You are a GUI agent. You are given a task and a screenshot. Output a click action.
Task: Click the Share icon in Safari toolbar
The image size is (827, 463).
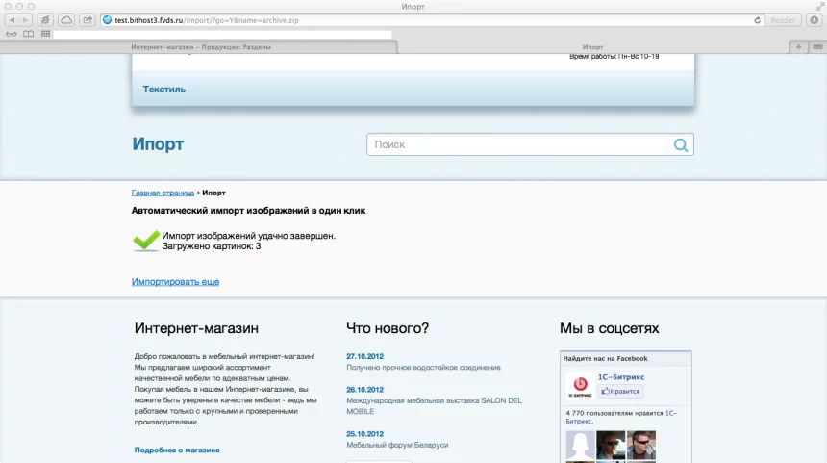pyautogui.click(x=88, y=20)
